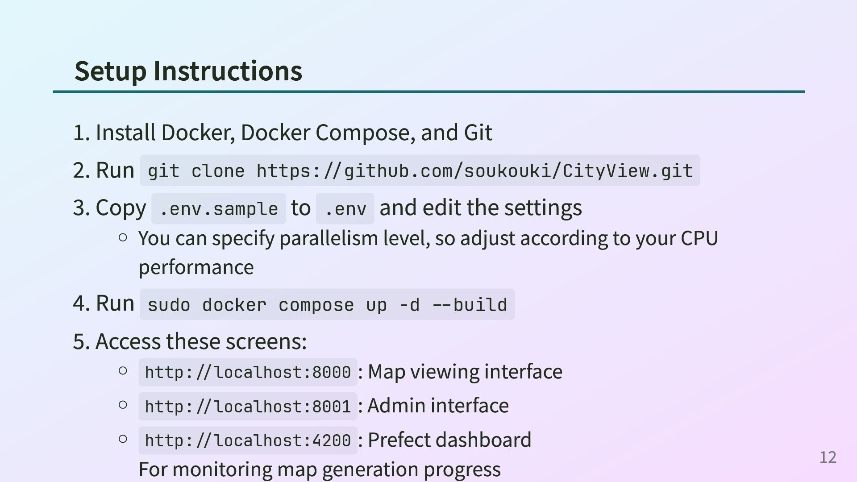Click the git clone CityView command block
The height and width of the screenshot is (482, 857).
coord(420,171)
